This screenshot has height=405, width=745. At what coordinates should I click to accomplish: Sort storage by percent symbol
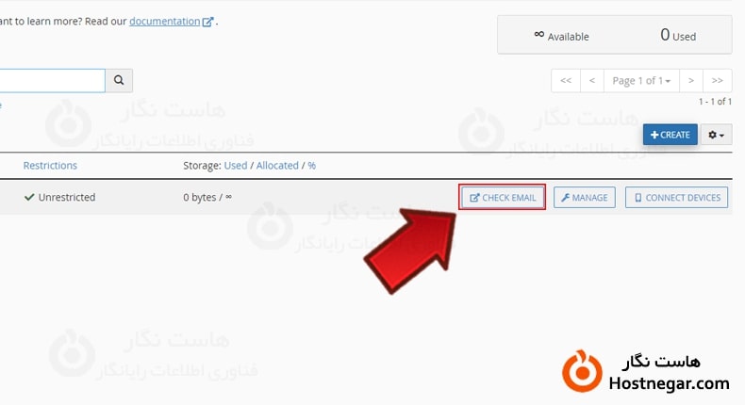(x=312, y=165)
